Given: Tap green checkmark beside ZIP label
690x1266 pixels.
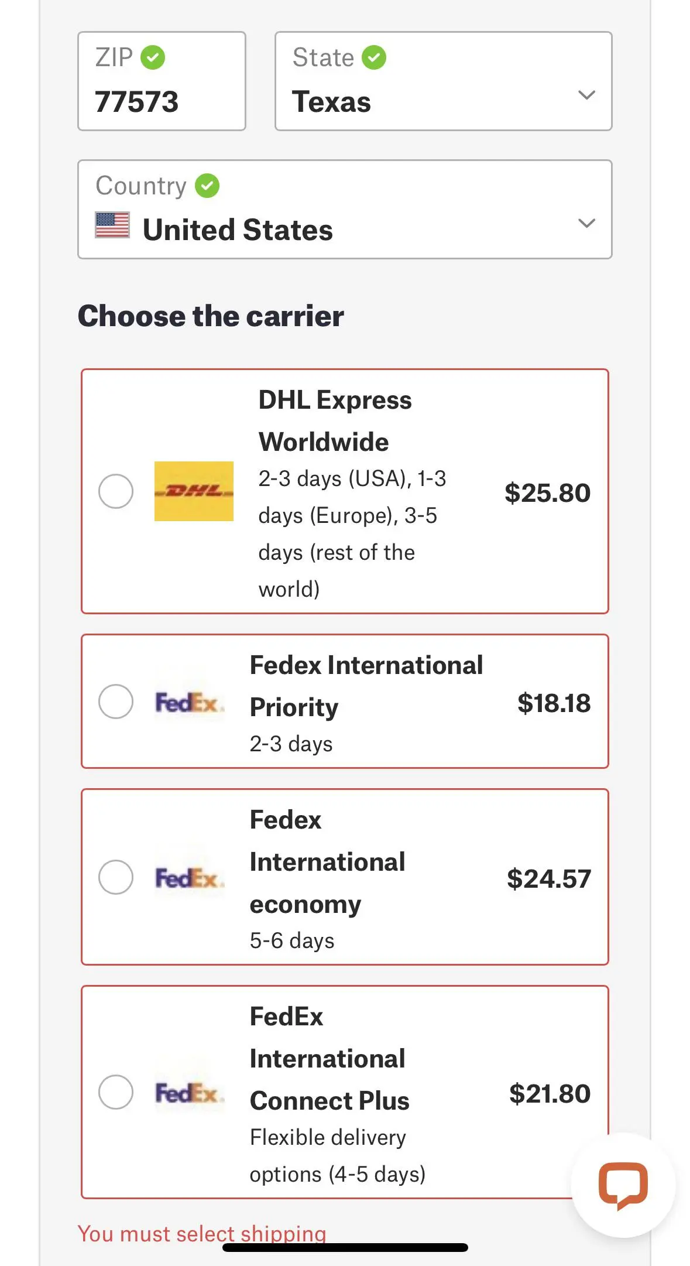Looking at the screenshot, I should [153, 57].
